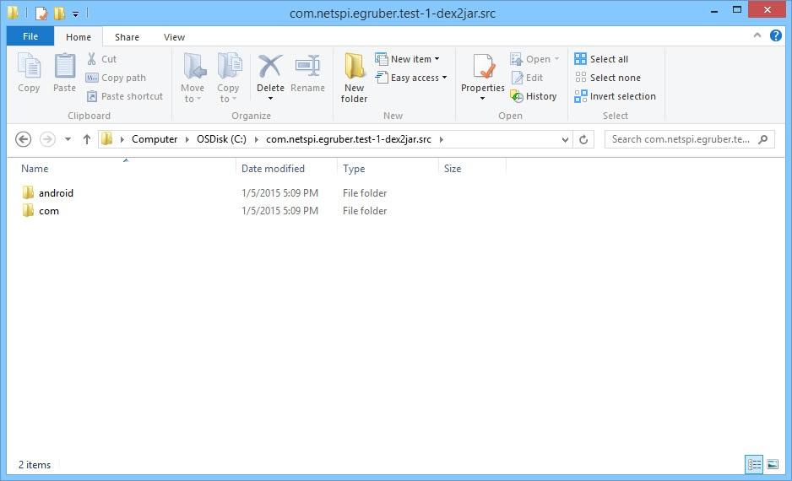The width and height of the screenshot is (792, 481).
Task: Click Select none in the ribbon
Action: tap(607, 78)
